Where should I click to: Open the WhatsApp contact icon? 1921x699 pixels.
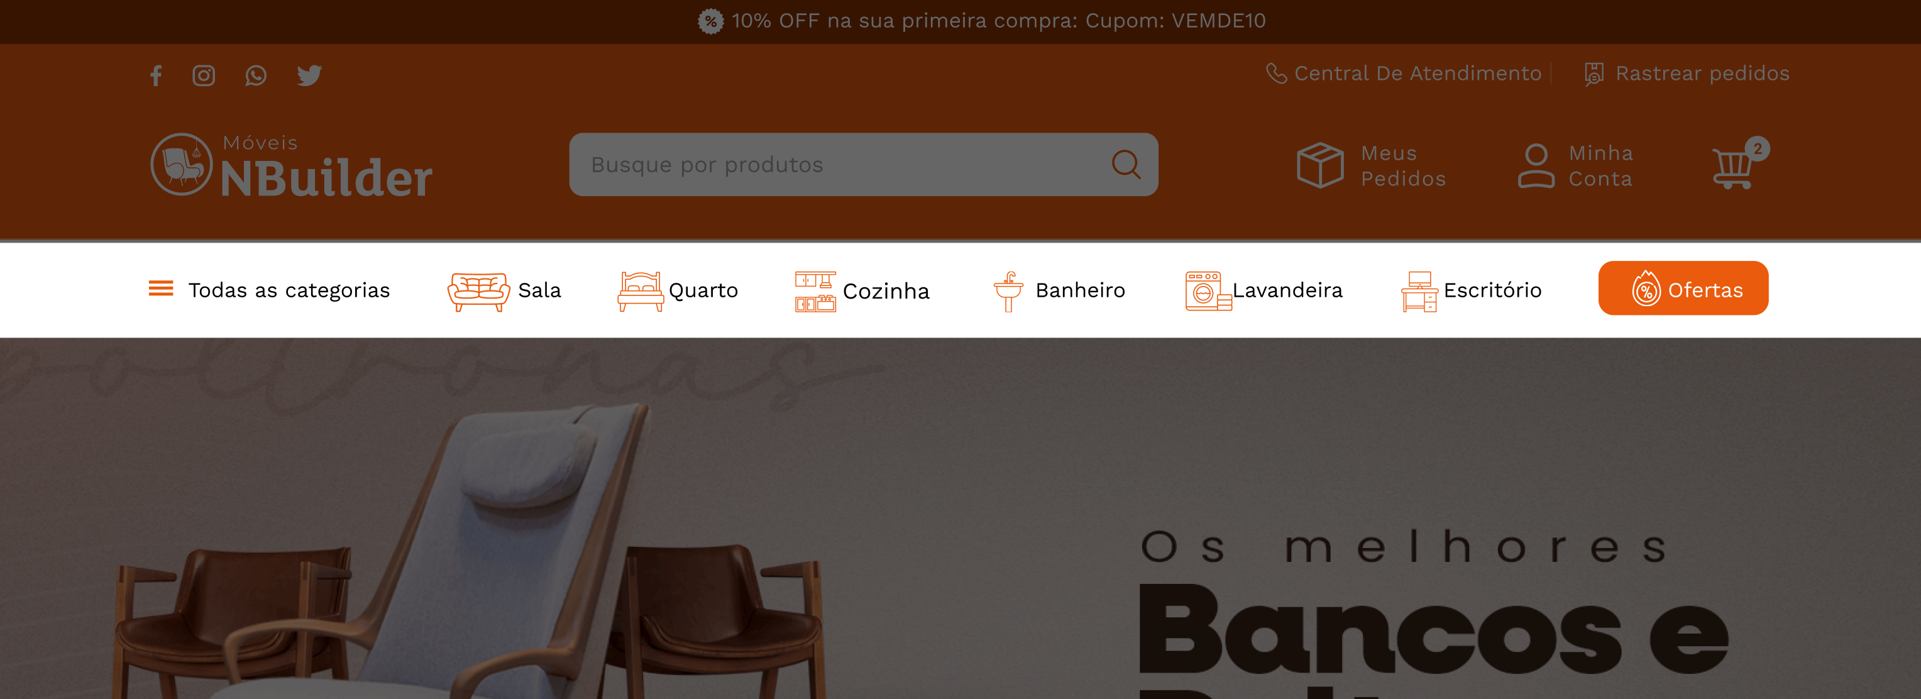256,75
